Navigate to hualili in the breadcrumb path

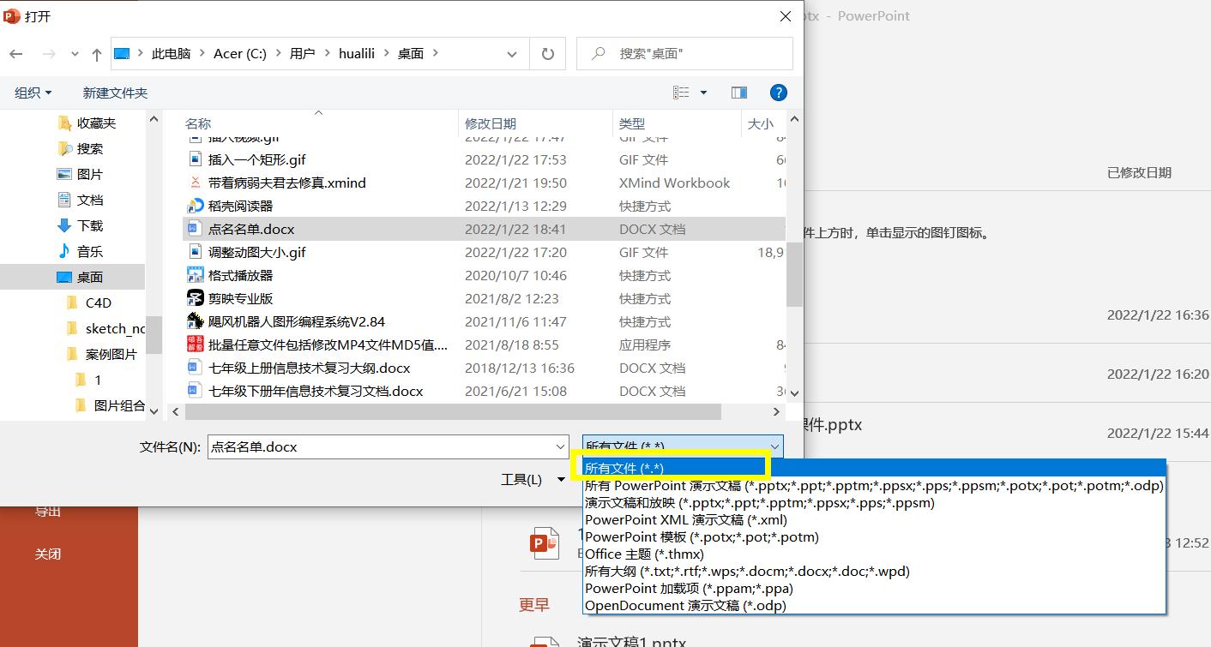coord(357,53)
